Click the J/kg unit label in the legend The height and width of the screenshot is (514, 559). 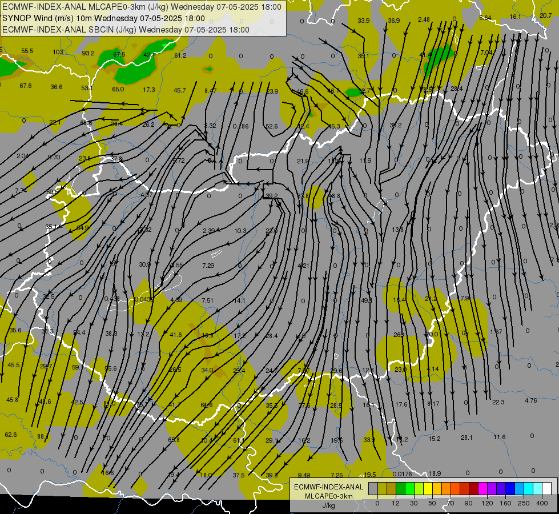coord(329,505)
